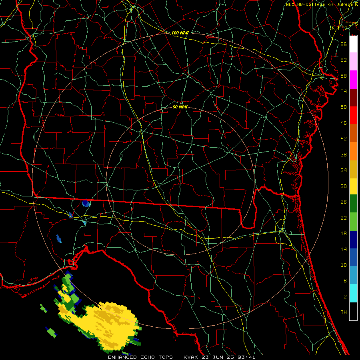Click the '14' legend label
This screenshot has height=360, width=360.
tap(344, 249)
